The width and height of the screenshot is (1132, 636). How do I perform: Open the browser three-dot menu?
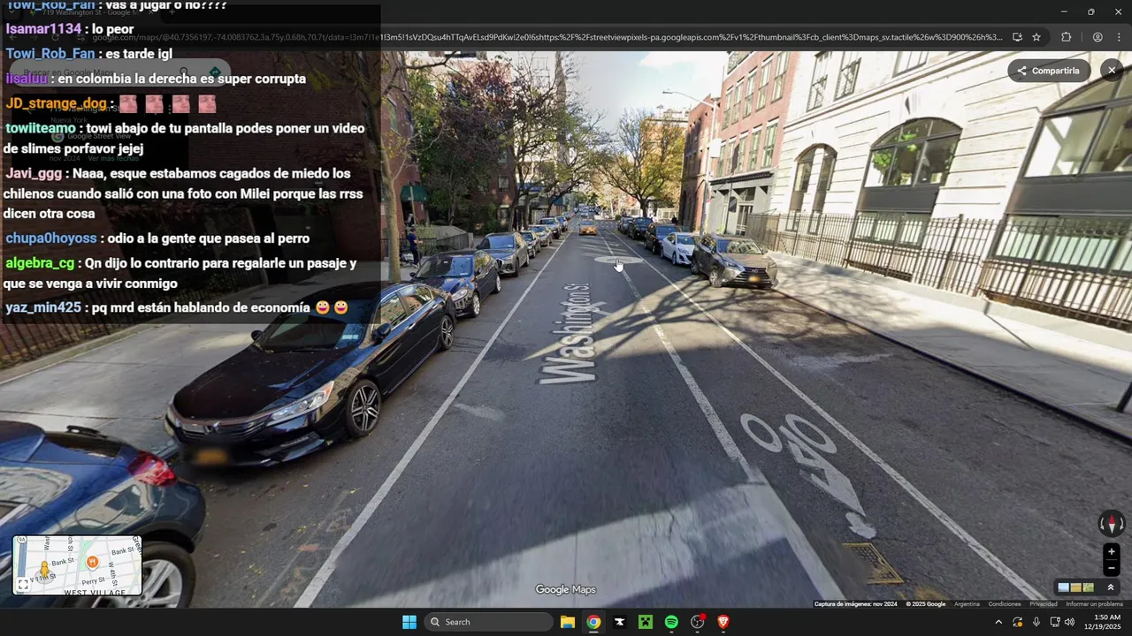coord(1119,37)
